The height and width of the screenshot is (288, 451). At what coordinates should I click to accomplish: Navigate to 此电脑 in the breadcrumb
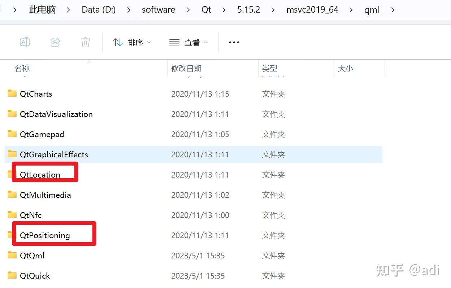42,9
